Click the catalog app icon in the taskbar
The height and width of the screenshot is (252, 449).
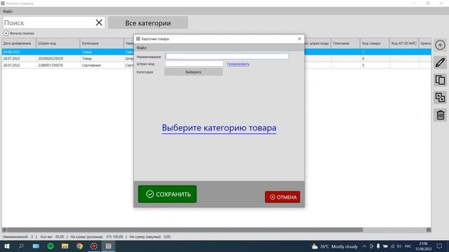click(x=109, y=246)
